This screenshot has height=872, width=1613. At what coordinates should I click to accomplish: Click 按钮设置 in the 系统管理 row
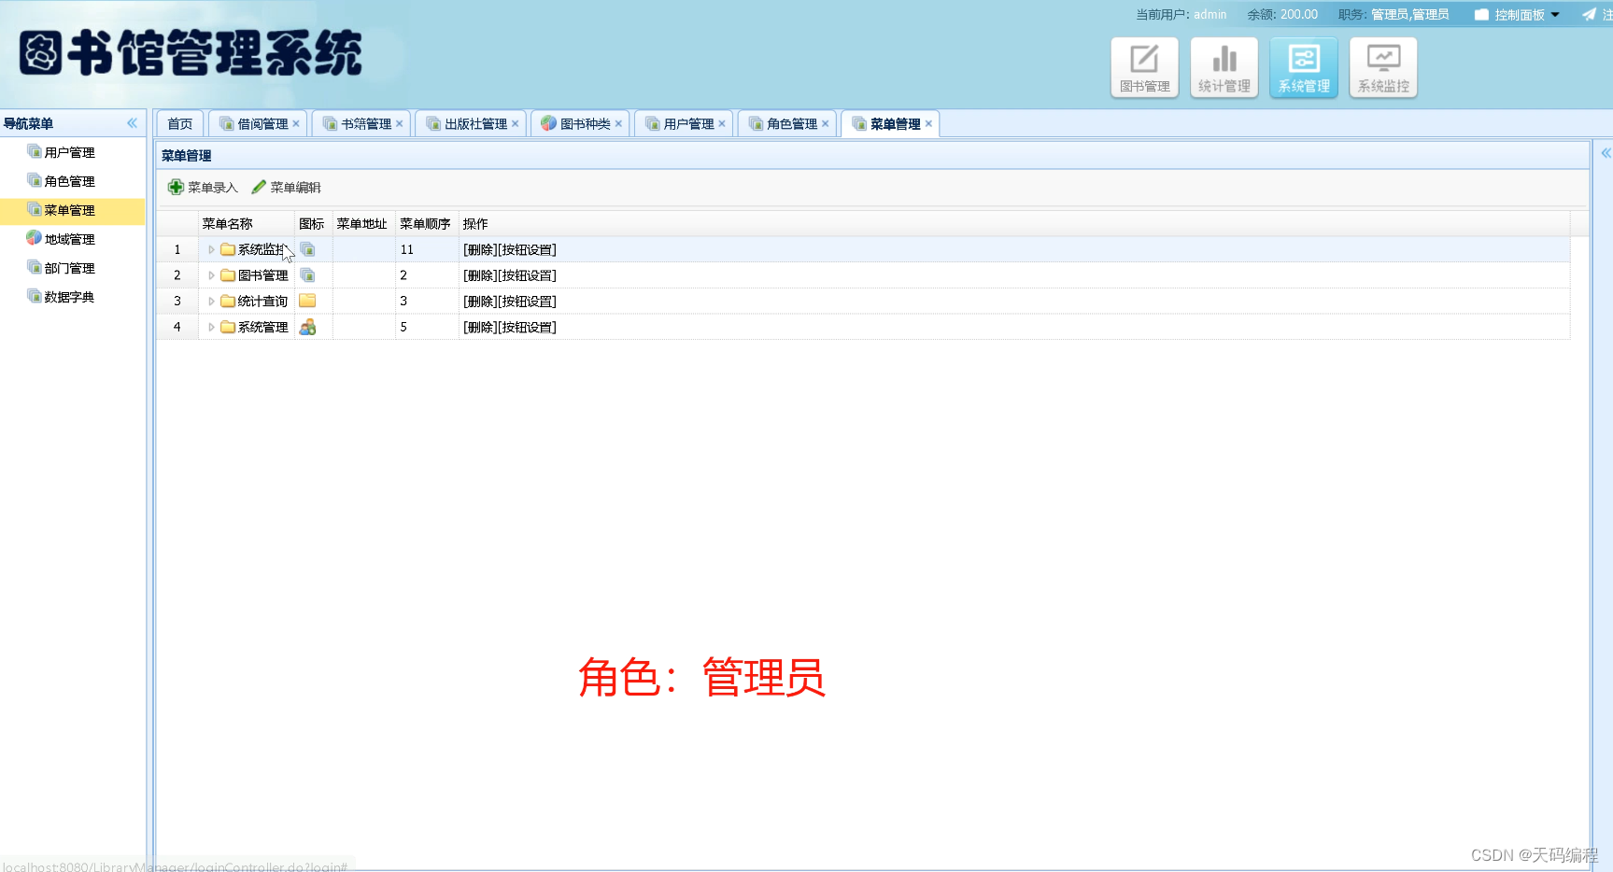pos(528,327)
